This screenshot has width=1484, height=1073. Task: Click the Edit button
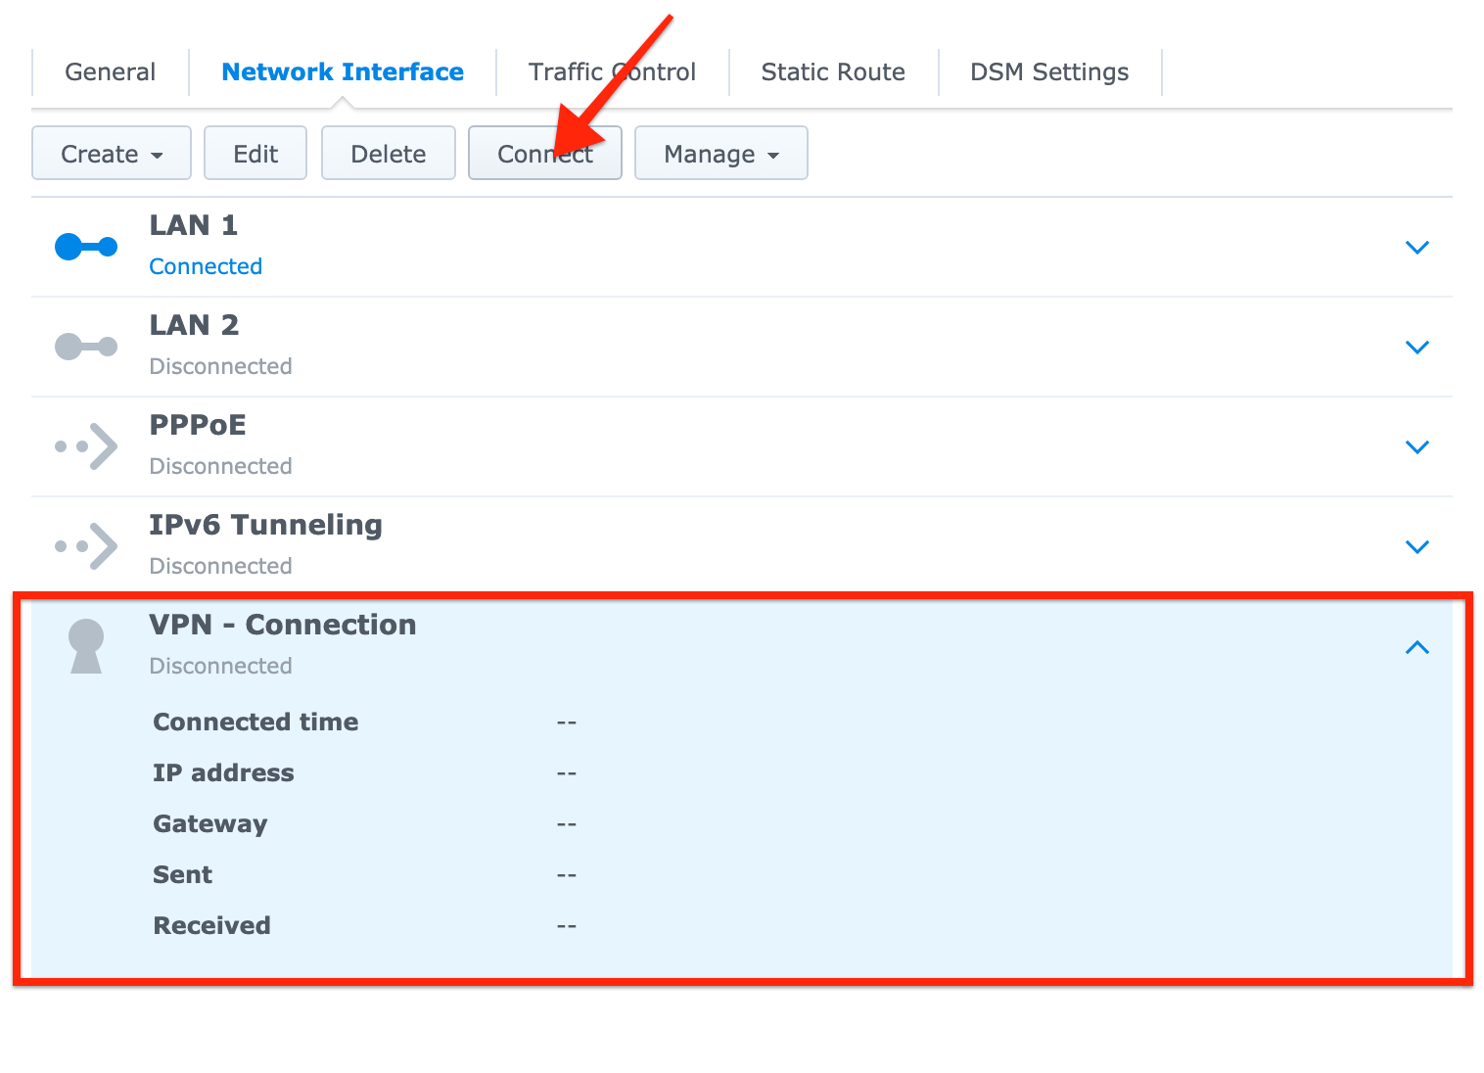pyautogui.click(x=255, y=153)
